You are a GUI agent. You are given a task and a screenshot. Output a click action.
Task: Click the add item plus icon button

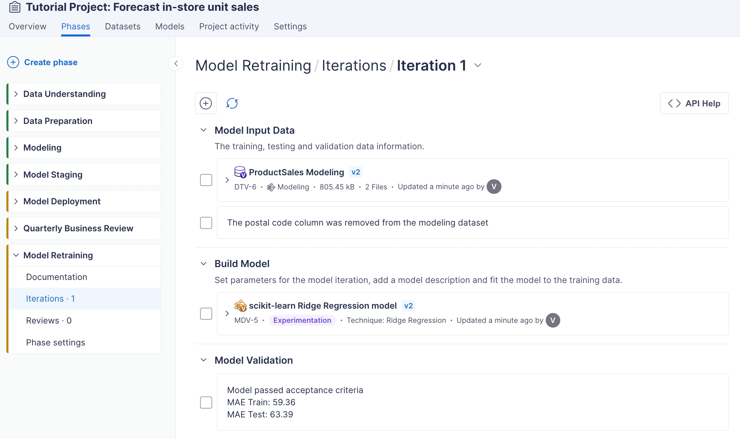[x=205, y=103]
